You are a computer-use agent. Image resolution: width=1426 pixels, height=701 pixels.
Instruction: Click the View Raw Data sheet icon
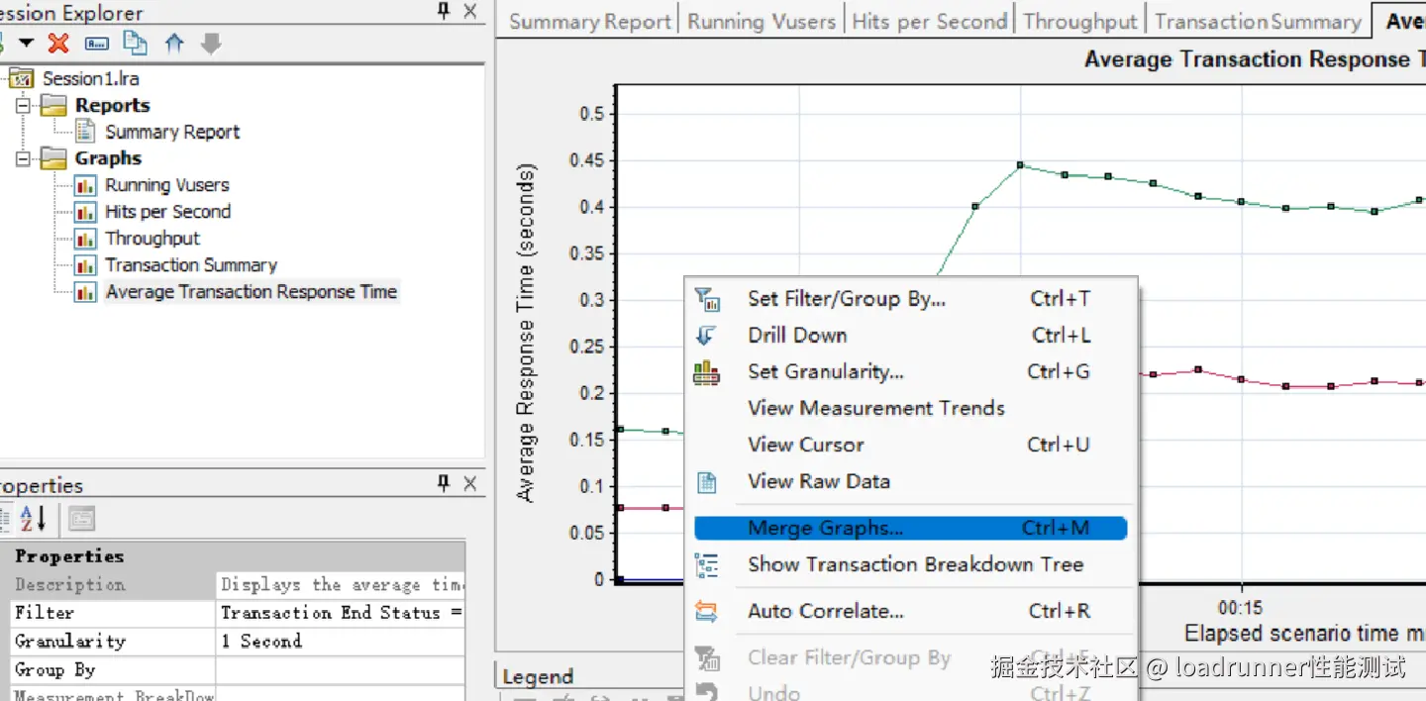tap(706, 482)
